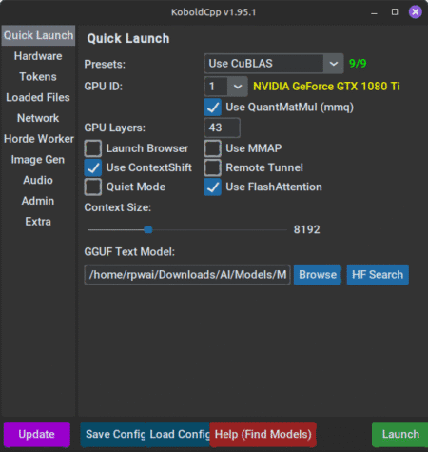Open the Horde Worker tab
The image size is (428, 452).
pos(39,139)
